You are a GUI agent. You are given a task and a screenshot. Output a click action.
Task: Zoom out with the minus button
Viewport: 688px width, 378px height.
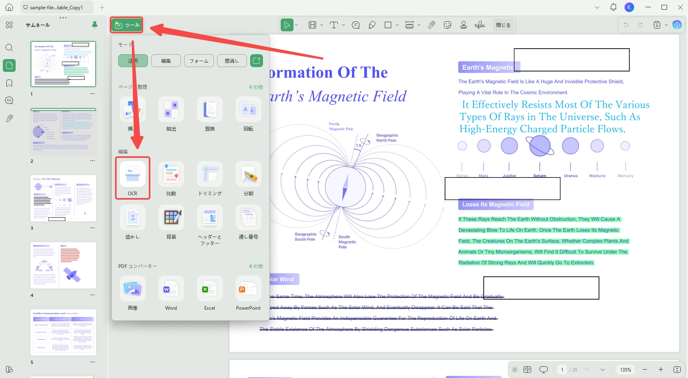click(x=645, y=370)
